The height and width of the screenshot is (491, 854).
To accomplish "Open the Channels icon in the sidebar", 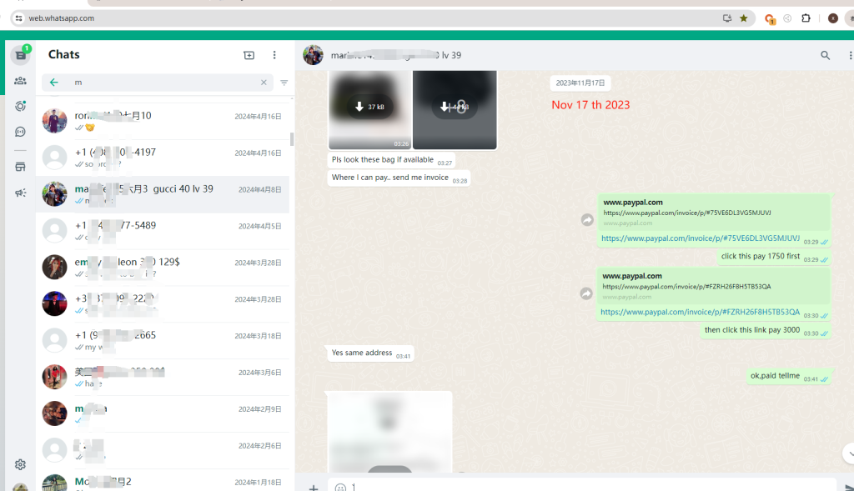I will (x=20, y=132).
